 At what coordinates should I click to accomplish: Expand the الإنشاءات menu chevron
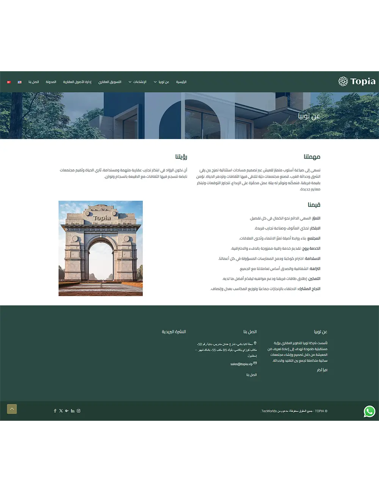click(x=130, y=82)
